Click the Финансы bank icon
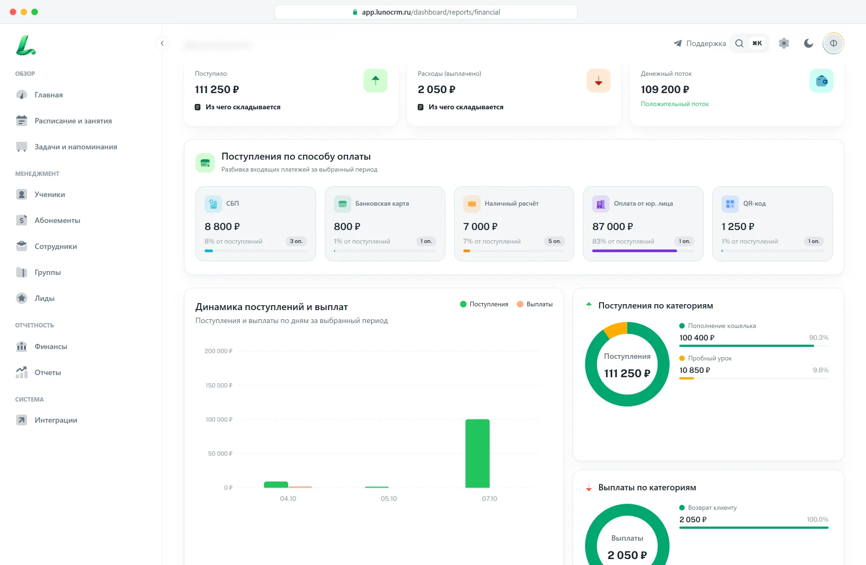 [x=22, y=346]
